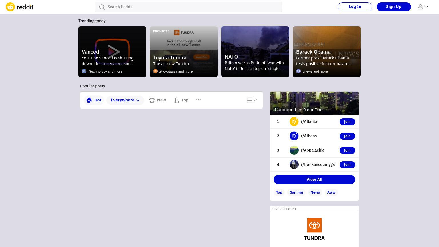The image size is (439, 247).
Task: Click the r/franklincountyga community avatar
Action: 294,164
